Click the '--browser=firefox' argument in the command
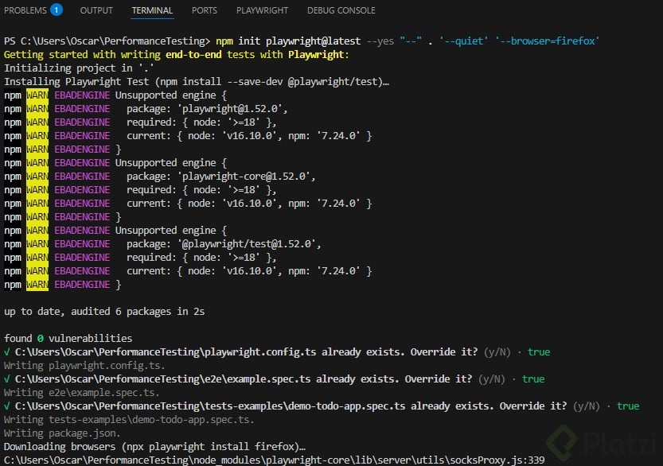The image size is (663, 466). click(547, 41)
